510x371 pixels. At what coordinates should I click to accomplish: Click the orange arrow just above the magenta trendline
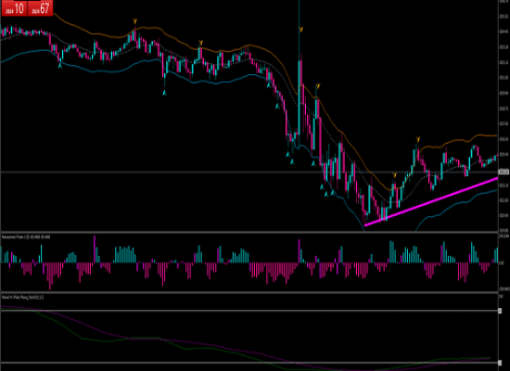[394, 175]
